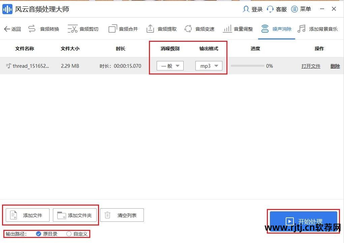Click the 客服 headset icon

(x=270, y=9)
